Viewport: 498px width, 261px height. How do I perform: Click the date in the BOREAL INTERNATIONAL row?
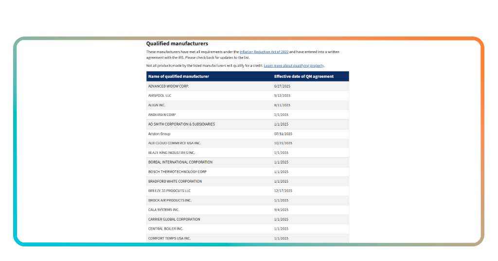coord(281,163)
